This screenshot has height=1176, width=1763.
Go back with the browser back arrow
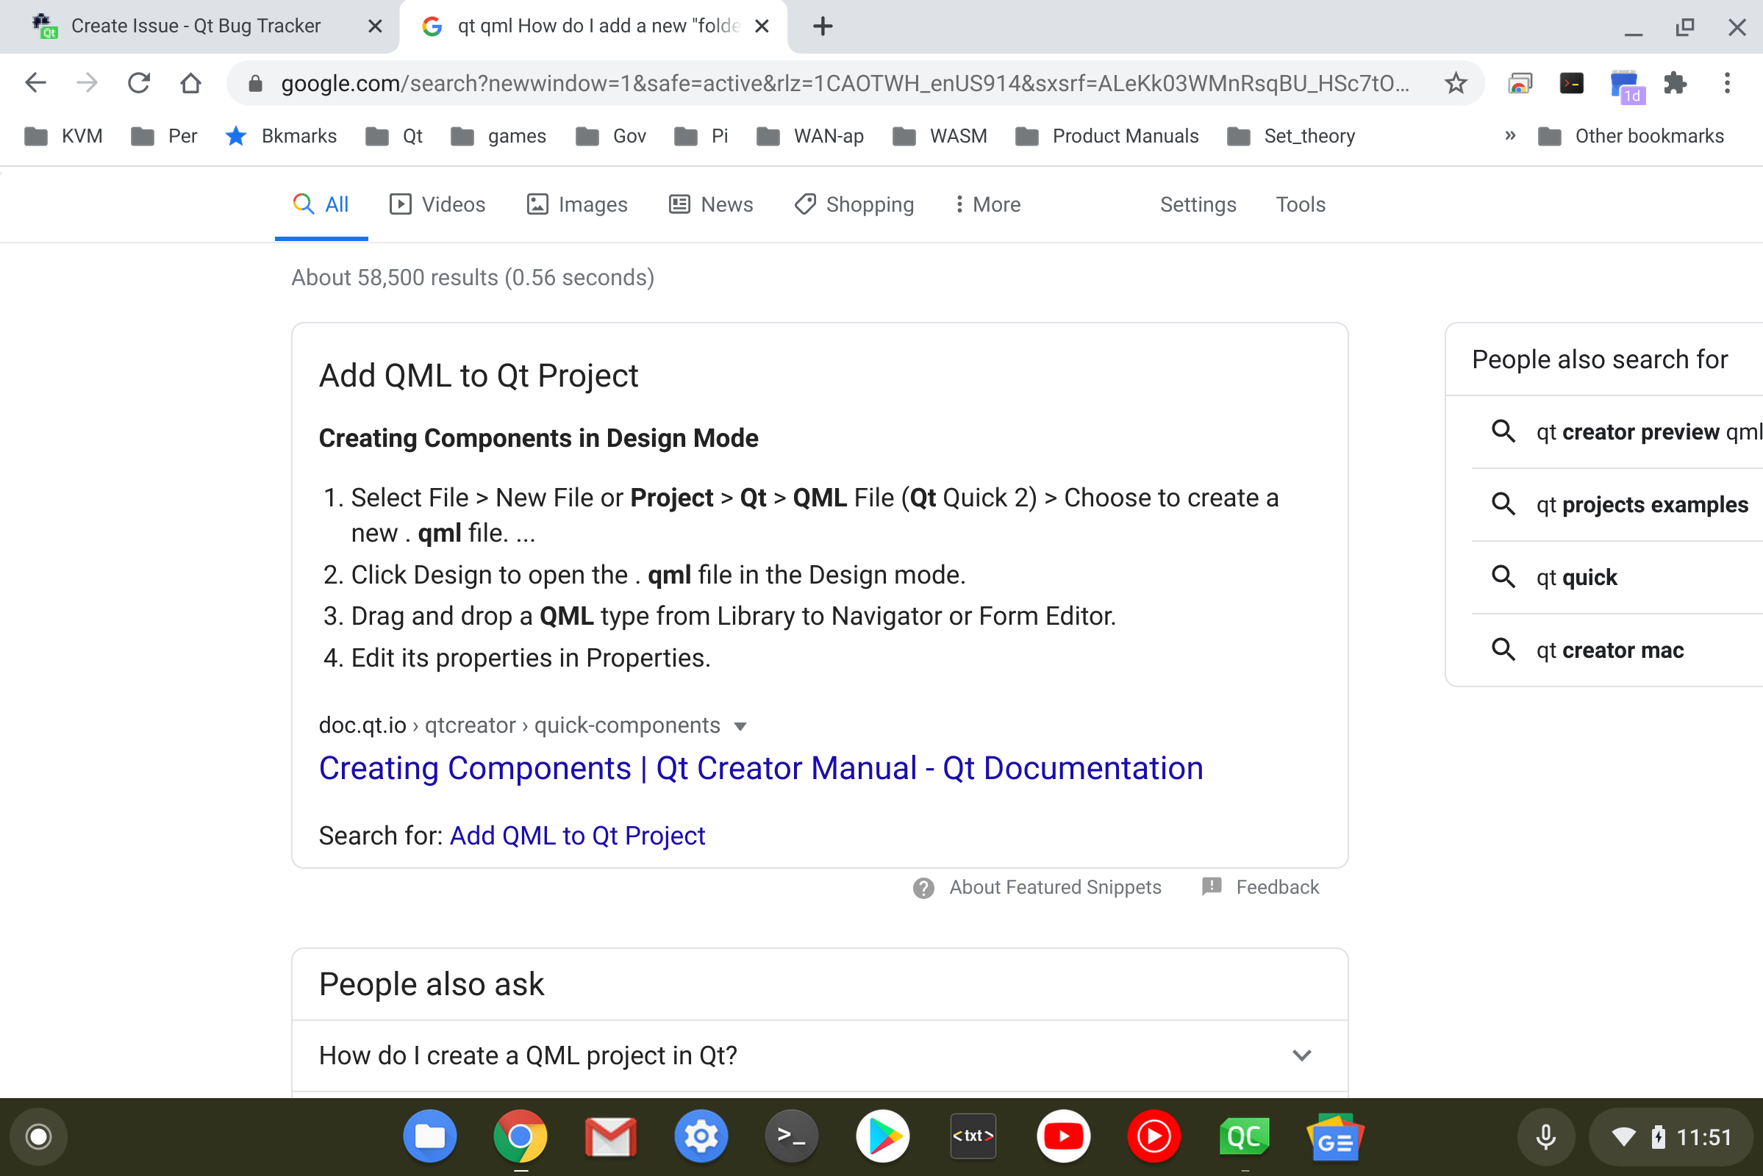pyautogui.click(x=35, y=82)
